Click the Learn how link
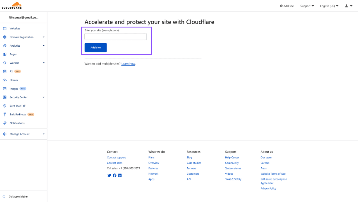Image resolution: width=358 pixels, height=202 pixels. [x=128, y=64]
